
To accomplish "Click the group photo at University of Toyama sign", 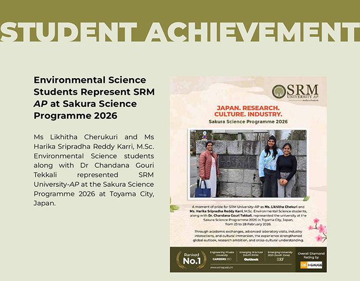I will point(248,164).
